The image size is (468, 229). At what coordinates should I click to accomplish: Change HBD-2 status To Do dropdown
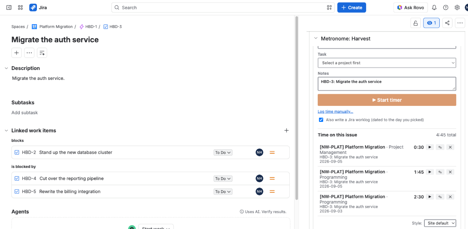tap(223, 152)
